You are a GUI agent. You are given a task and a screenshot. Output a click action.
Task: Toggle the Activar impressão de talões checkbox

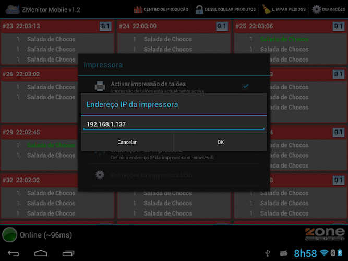(245, 86)
